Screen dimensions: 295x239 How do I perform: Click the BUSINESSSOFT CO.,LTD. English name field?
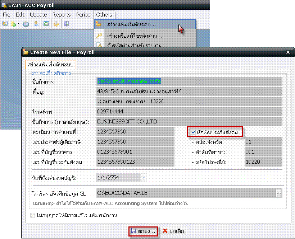189,121
